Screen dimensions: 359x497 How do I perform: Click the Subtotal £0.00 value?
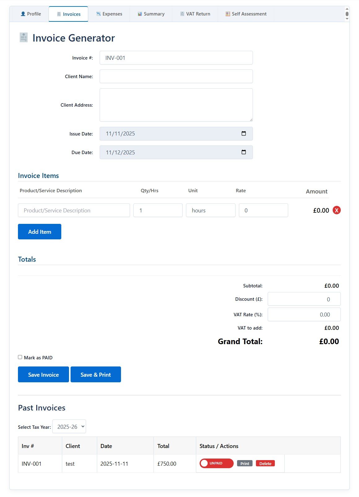point(331,286)
